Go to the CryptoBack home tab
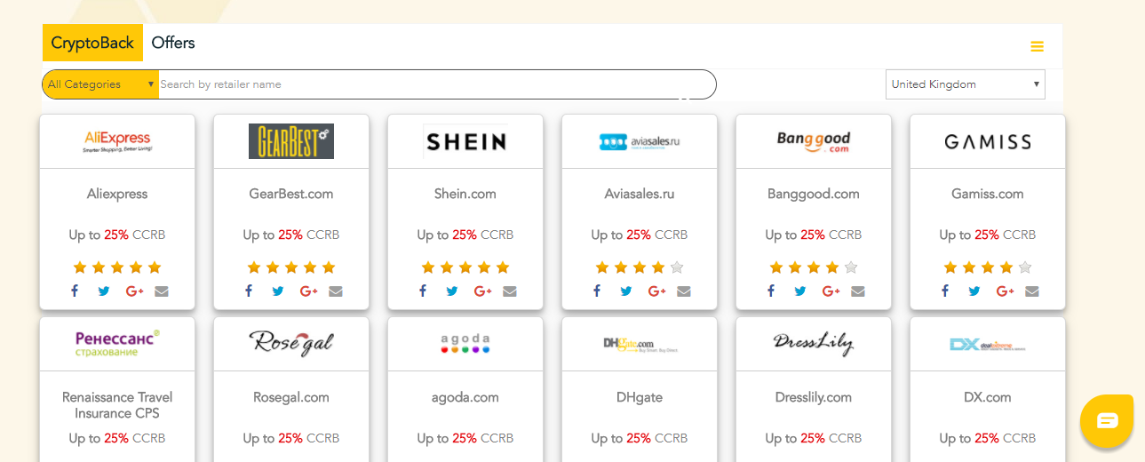Viewport: 1145px width, 462px height. pos(92,43)
